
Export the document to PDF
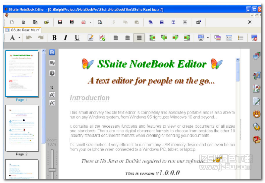pos(83,22)
